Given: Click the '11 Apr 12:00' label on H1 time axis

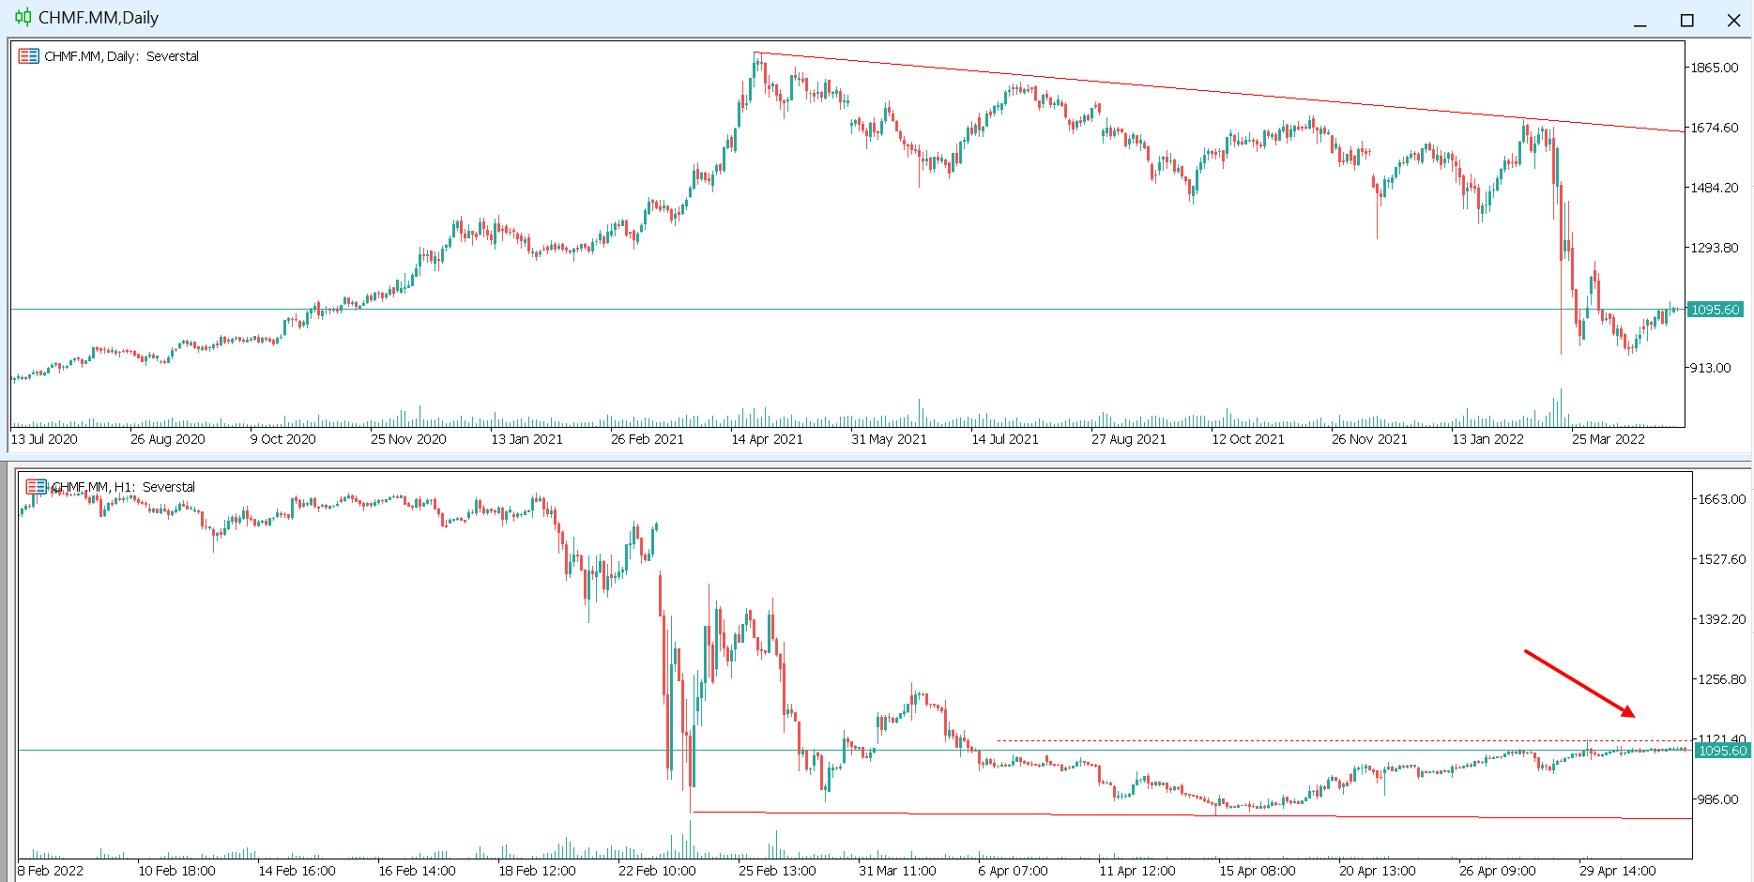Looking at the screenshot, I should pyautogui.click(x=1137, y=871).
